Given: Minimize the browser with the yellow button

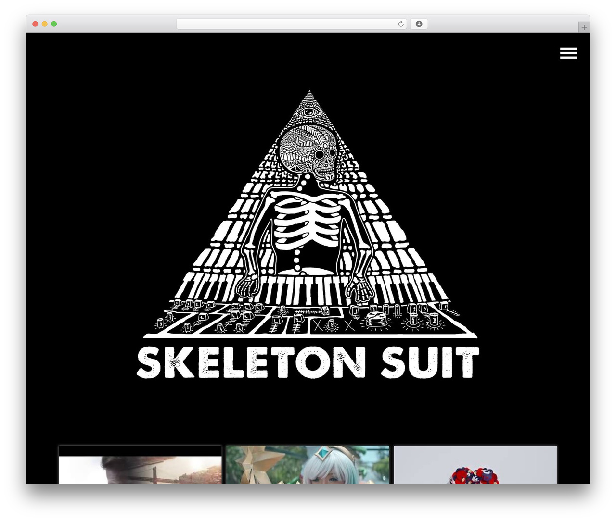Looking at the screenshot, I should pyautogui.click(x=44, y=24).
